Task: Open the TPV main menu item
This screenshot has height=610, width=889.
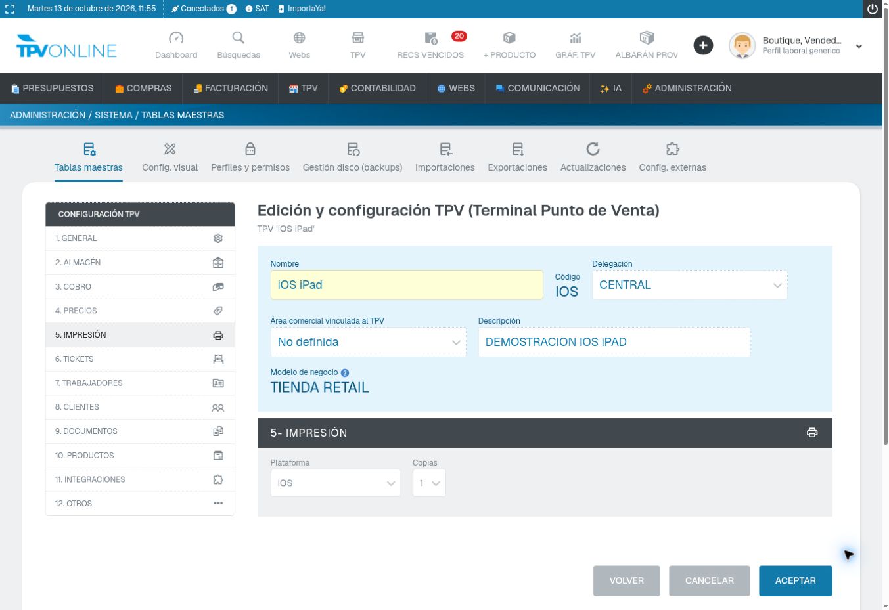Action: click(x=304, y=88)
